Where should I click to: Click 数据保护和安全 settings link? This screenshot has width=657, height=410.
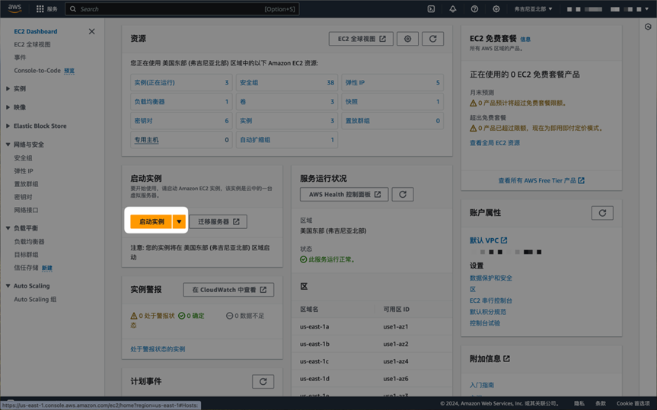(490, 278)
